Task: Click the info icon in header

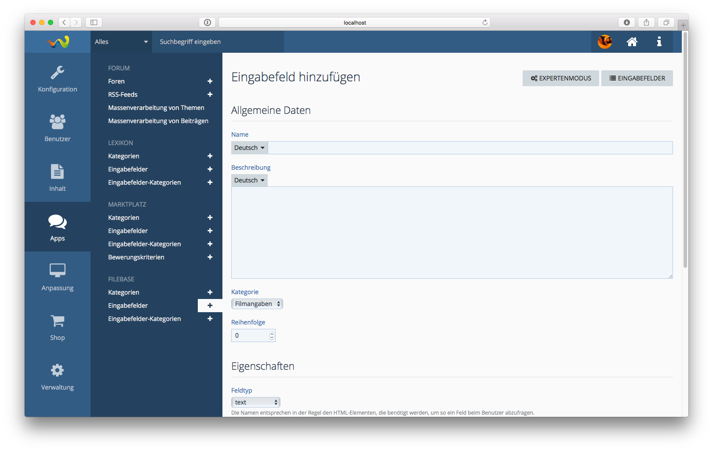Action: [x=659, y=42]
